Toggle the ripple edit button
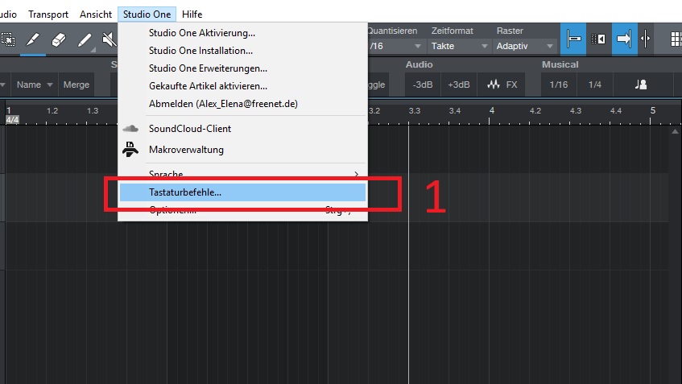 pos(598,39)
